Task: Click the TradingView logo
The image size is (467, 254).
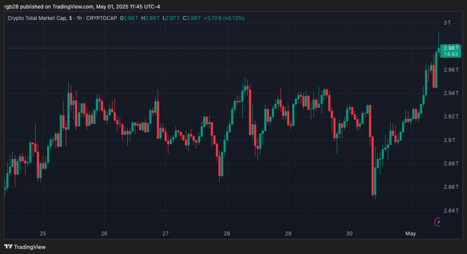Action: (25, 247)
